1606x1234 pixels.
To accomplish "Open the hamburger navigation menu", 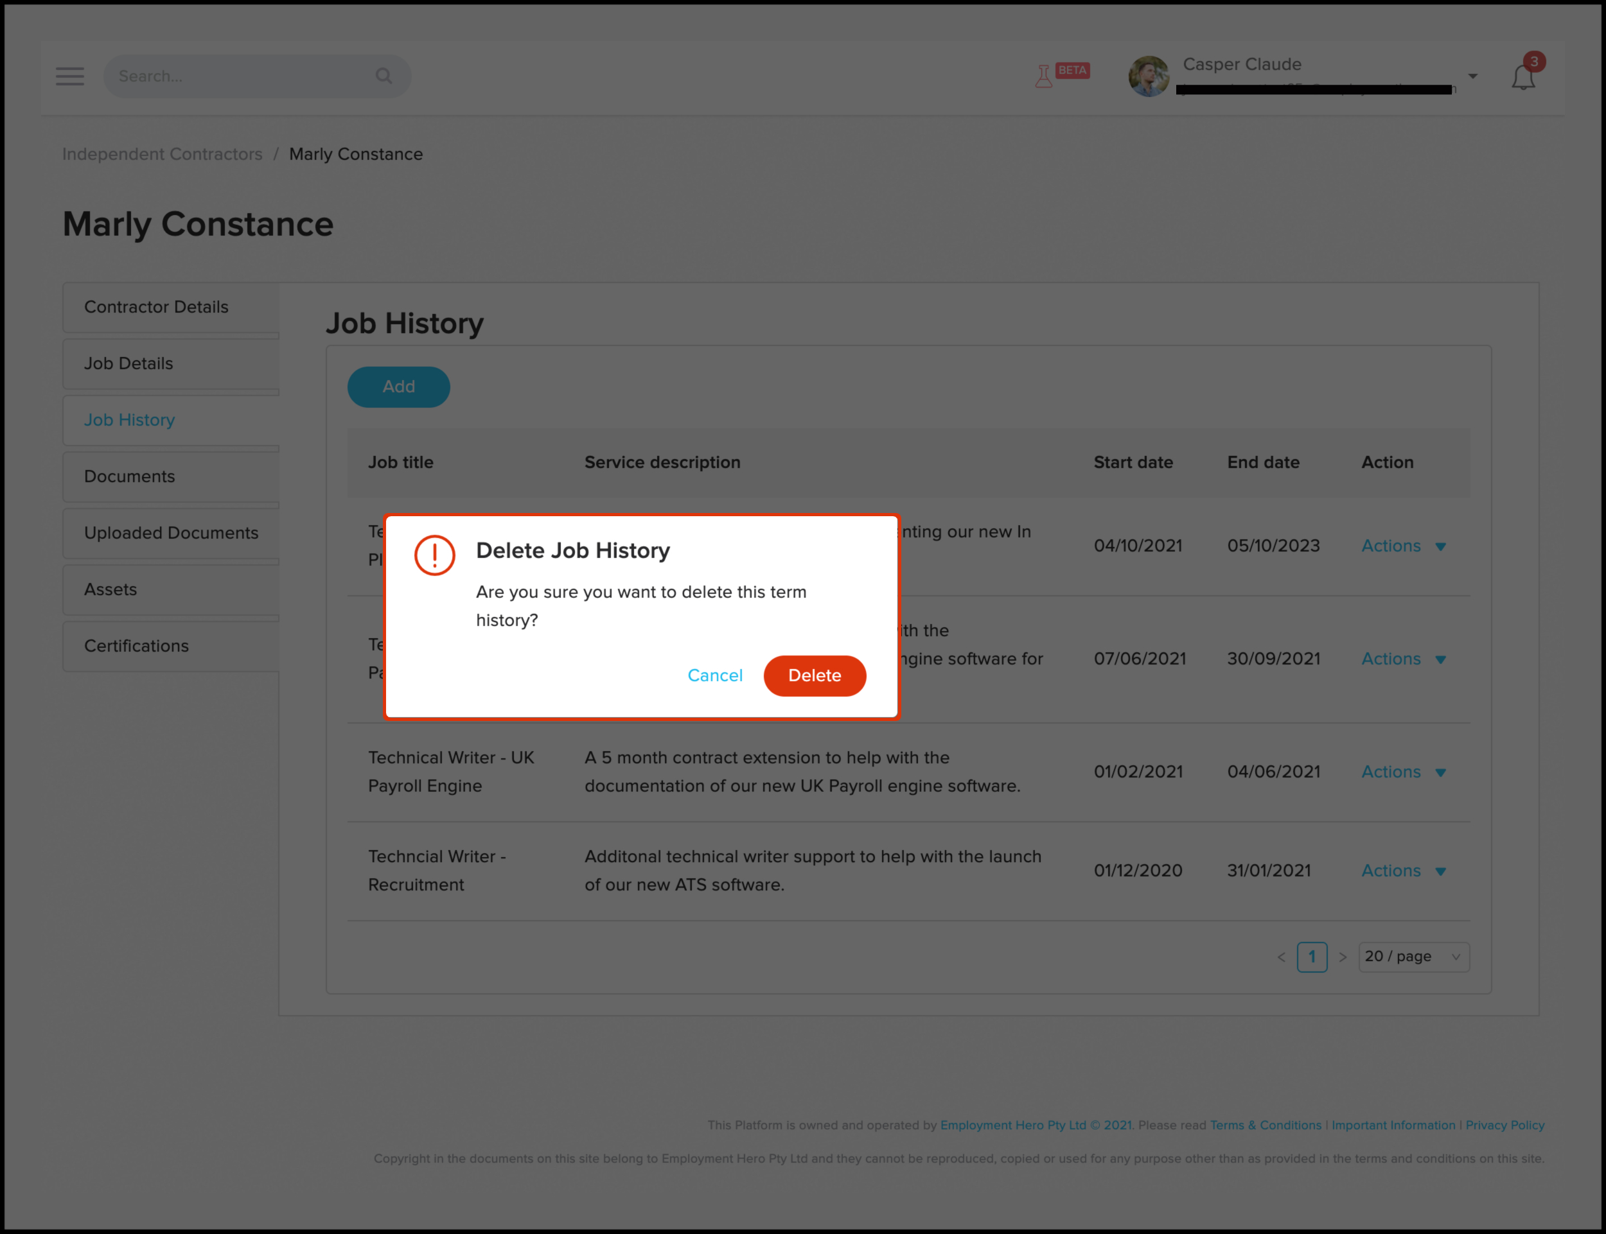I will point(70,76).
